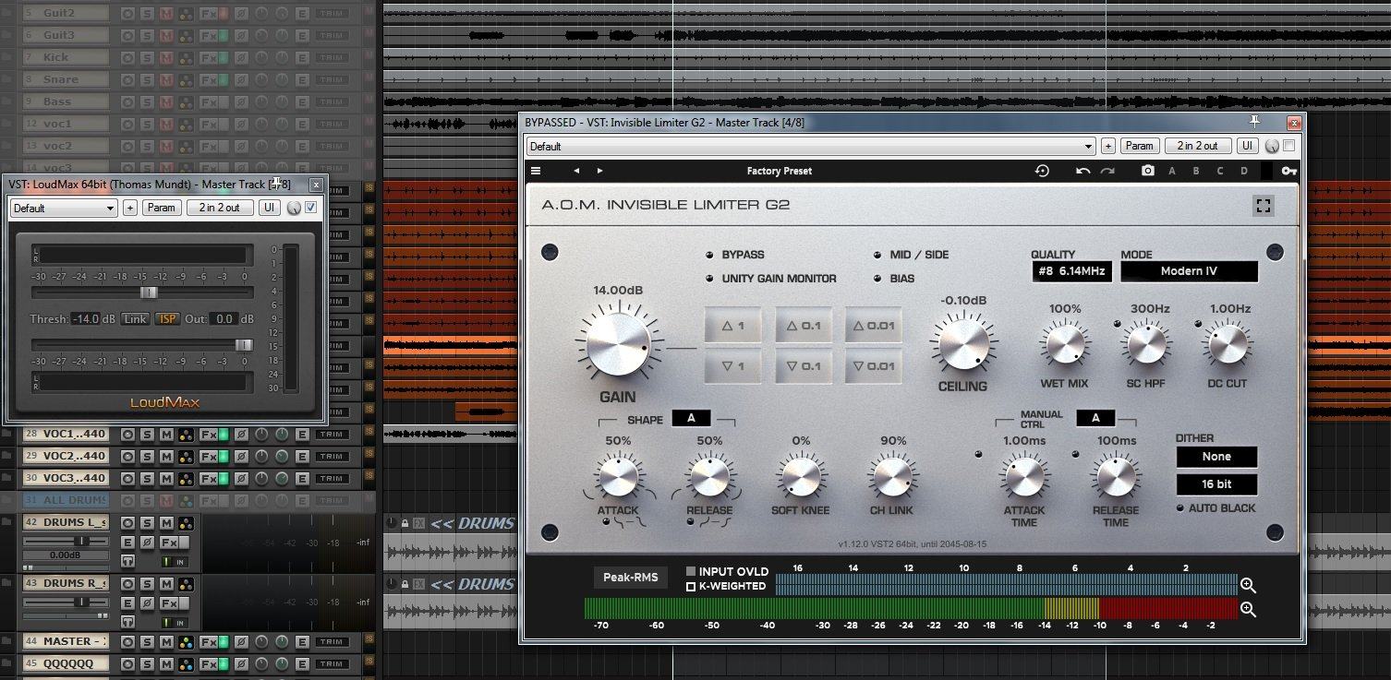Toggle LoudMax plugin bypass checkbox
Screen dimensions: 1391x680
pyautogui.click(x=311, y=208)
